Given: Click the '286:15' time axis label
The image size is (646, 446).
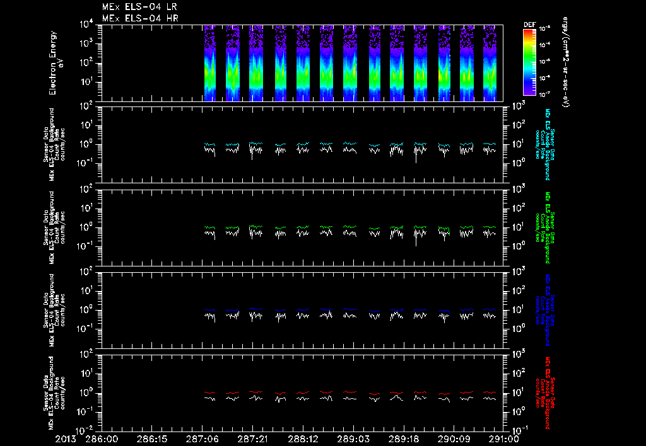Looking at the screenshot, I should pyautogui.click(x=151, y=439).
